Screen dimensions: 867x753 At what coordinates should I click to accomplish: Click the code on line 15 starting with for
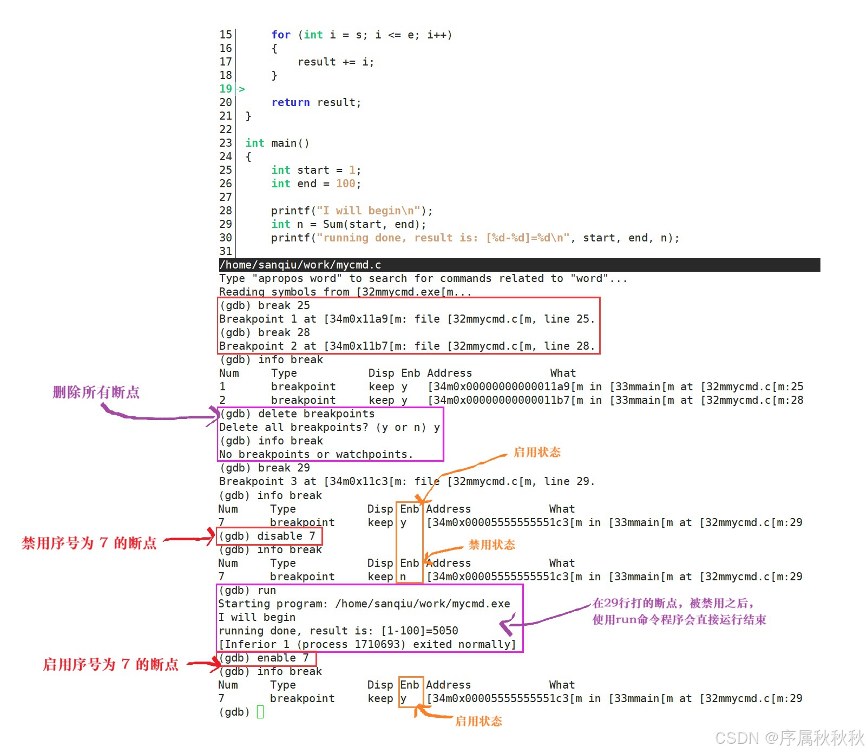point(362,35)
